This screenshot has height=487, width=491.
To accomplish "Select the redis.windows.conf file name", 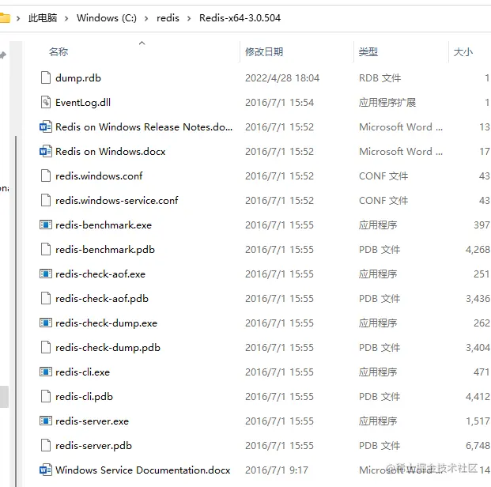I will click(x=99, y=176).
